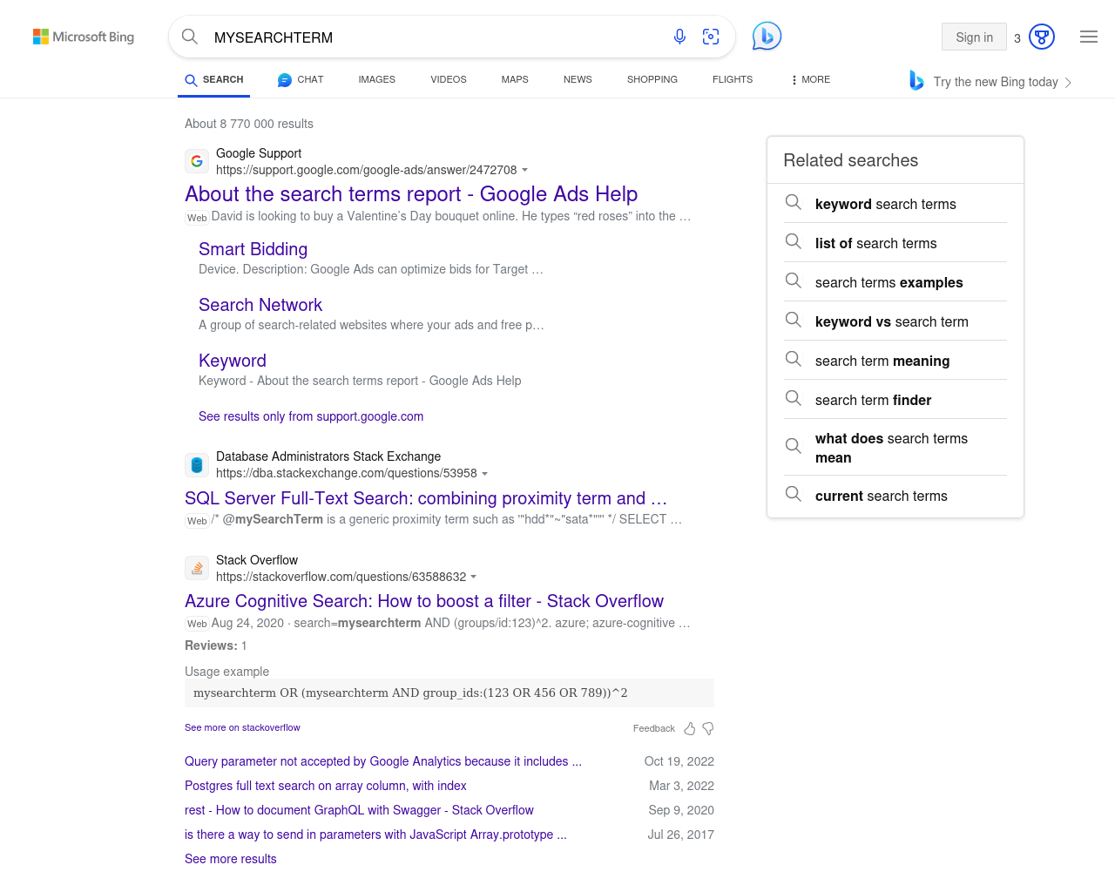Switch to the CHAT tab

point(301,79)
